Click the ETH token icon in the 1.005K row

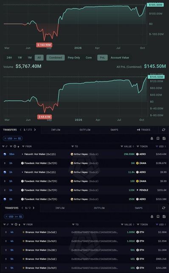click(x=138, y=232)
